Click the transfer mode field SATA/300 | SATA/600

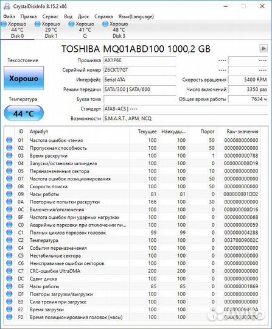139,90
